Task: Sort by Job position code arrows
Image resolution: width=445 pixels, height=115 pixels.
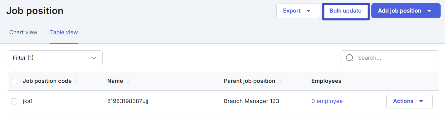Action: click(x=77, y=81)
